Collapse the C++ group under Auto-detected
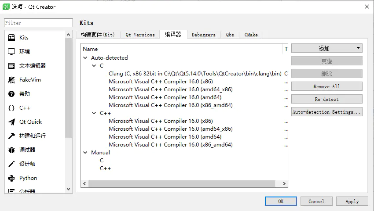The width and height of the screenshot is (374, 211). (94, 113)
